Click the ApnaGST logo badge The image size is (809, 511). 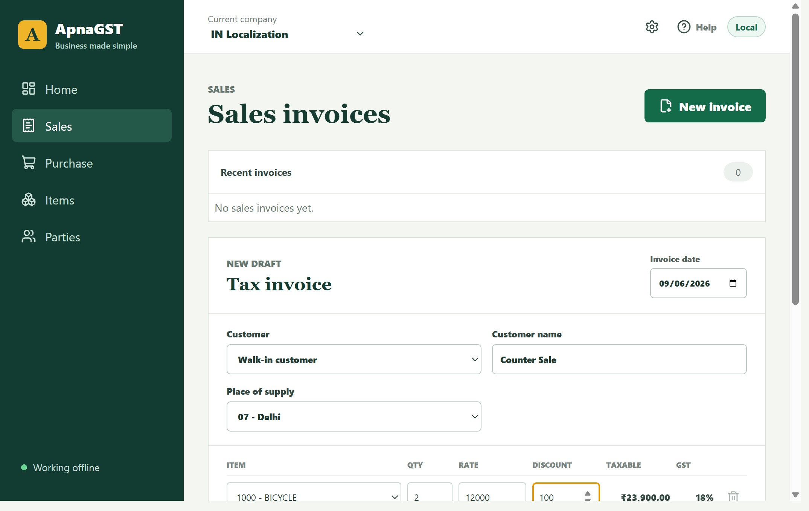coord(32,35)
